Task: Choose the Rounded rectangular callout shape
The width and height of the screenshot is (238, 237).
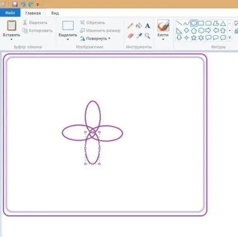Action: tap(208, 38)
